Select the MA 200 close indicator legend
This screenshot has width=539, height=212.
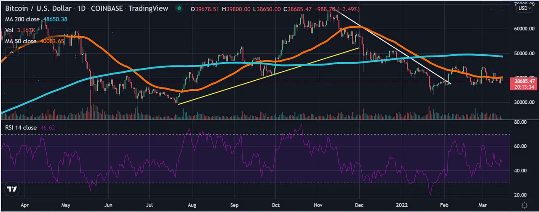click(x=22, y=19)
